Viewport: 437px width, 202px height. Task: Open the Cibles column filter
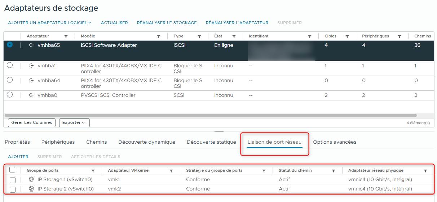click(x=347, y=36)
